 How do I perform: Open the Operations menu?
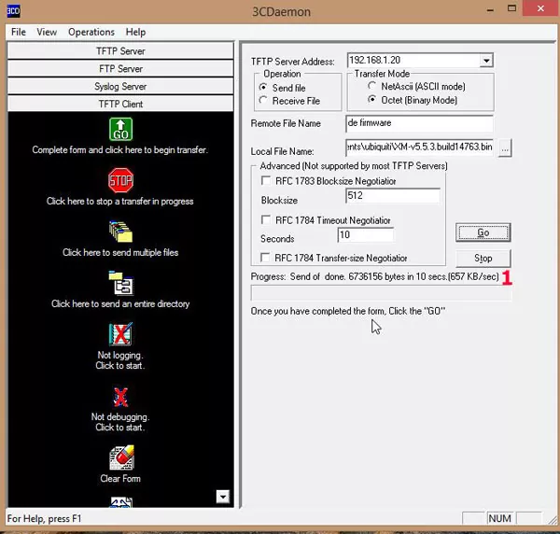91,33
